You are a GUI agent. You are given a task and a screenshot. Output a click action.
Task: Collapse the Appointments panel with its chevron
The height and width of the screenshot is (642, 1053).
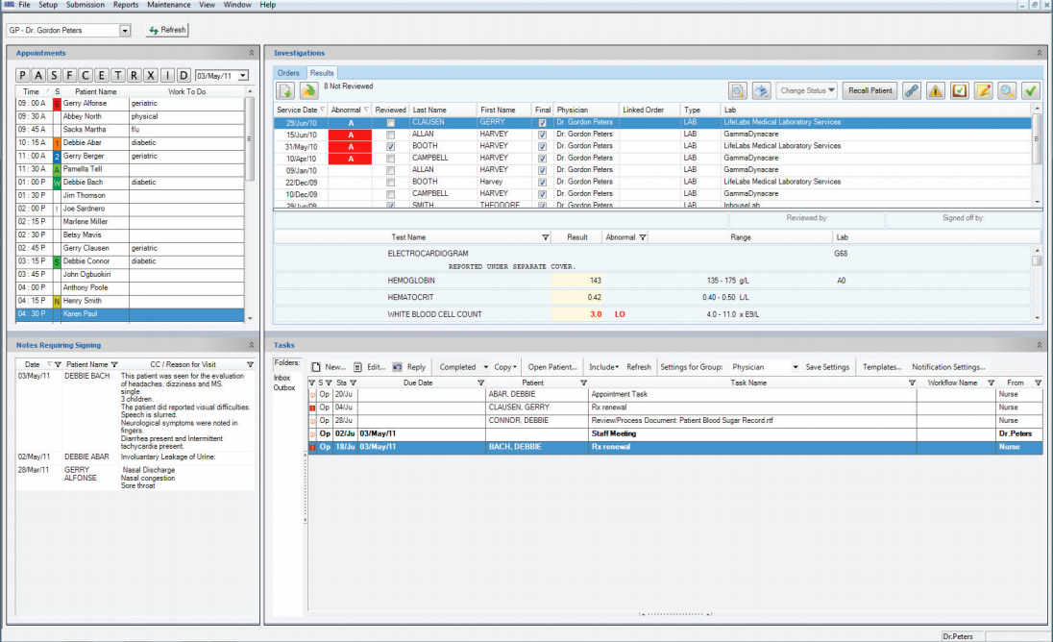(252, 53)
